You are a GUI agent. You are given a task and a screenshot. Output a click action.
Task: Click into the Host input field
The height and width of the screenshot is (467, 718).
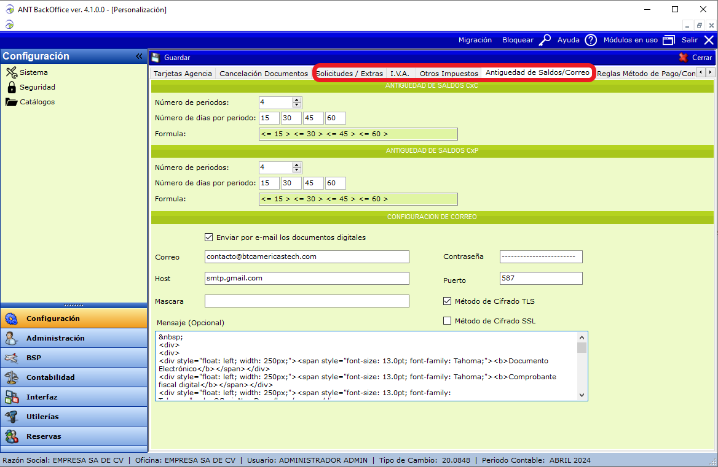tap(307, 279)
